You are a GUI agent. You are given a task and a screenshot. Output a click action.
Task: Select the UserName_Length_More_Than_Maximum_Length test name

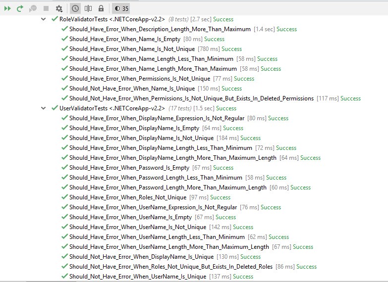click(169, 247)
